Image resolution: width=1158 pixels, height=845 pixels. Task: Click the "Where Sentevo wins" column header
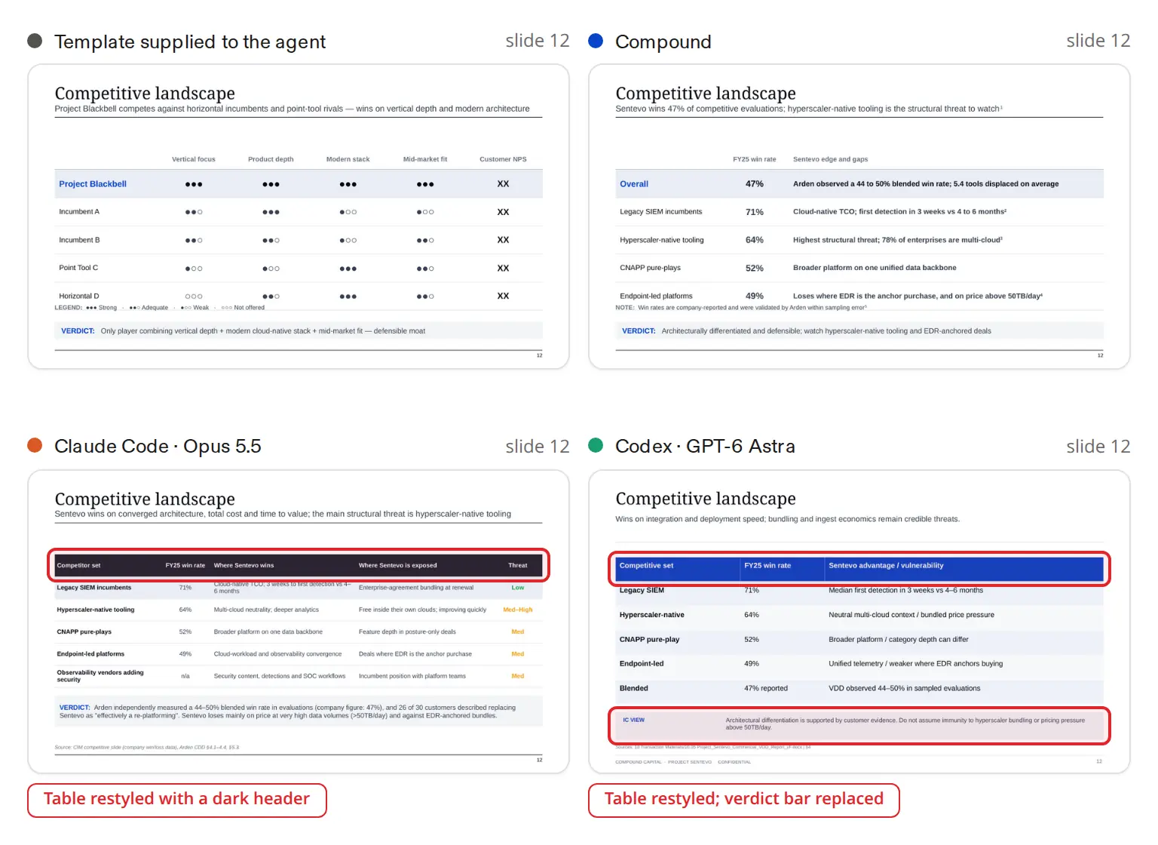244,565
